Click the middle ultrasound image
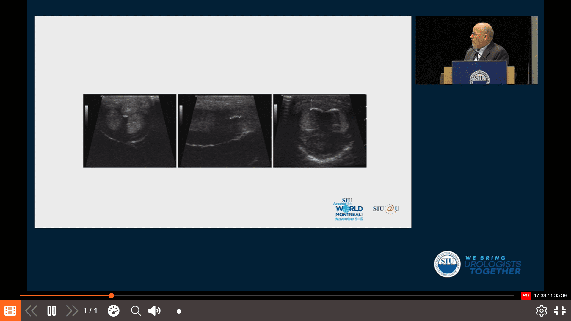The image size is (571, 321). 225,131
